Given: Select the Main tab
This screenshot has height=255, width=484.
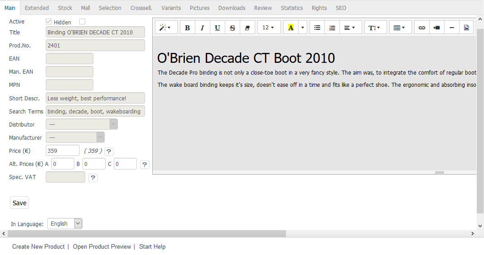Looking at the screenshot, I should pyautogui.click(x=10, y=8).
